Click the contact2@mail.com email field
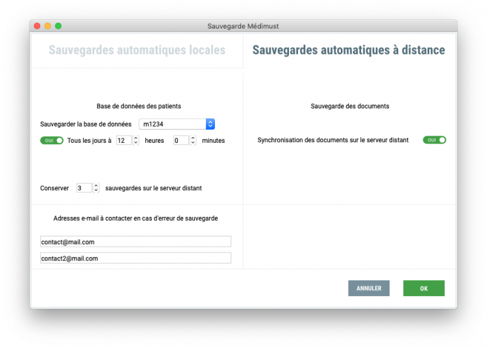 pyautogui.click(x=136, y=258)
